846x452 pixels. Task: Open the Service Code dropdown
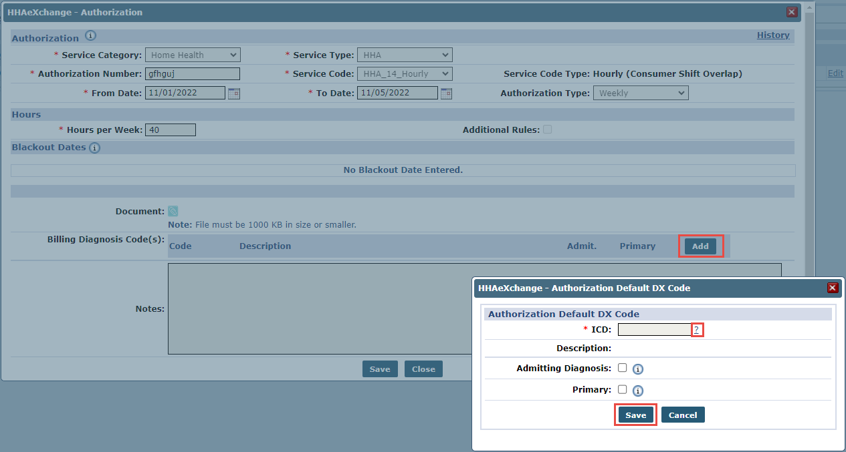pyautogui.click(x=405, y=73)
